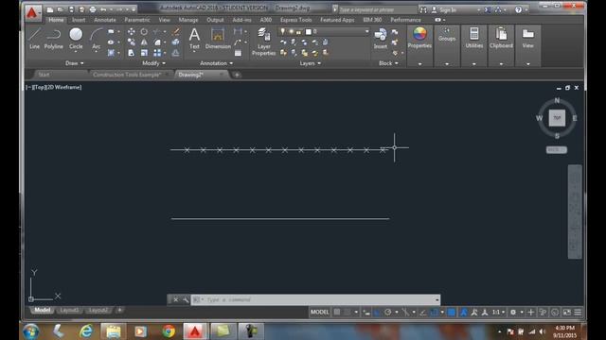The width and height of the screenshot is (606, 340).
Task: Click the Array tool in Modify panel
Action: click(157, 53)
